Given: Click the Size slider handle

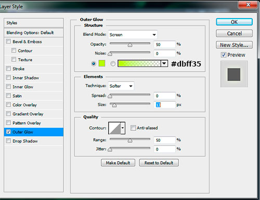Looking at the screenshot, I should pyautogui.click(x=114, y=105).
